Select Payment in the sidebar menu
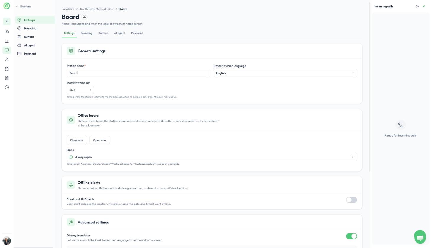This screenshot has width=431, height=248. click(35, 54)
